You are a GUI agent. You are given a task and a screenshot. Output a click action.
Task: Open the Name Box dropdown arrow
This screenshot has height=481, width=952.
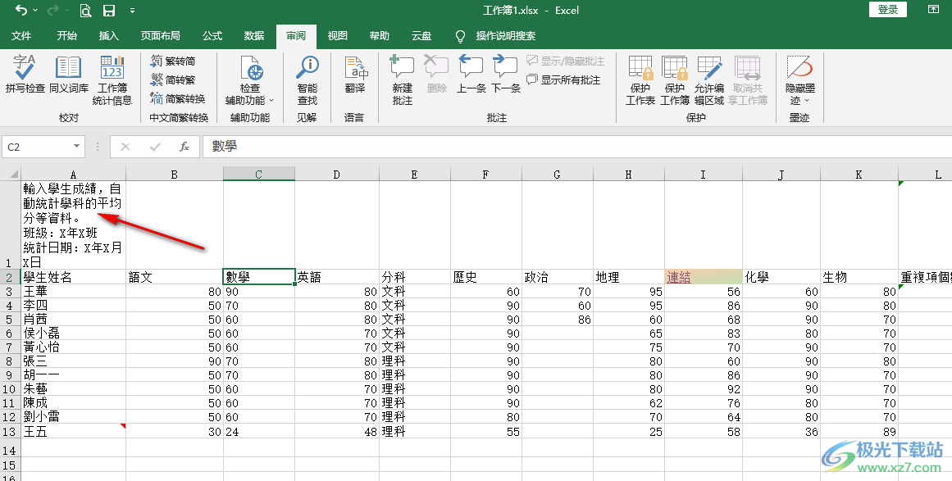(76, 146)
